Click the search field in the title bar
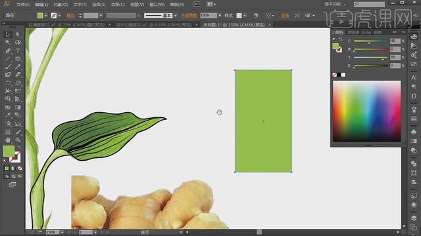 [369, 5]
